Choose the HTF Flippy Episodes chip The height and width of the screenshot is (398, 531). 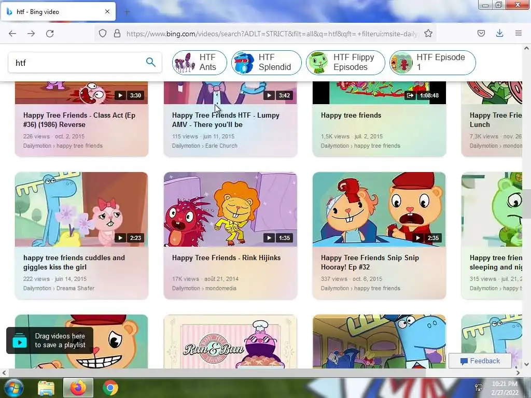(x=345, y=63)
